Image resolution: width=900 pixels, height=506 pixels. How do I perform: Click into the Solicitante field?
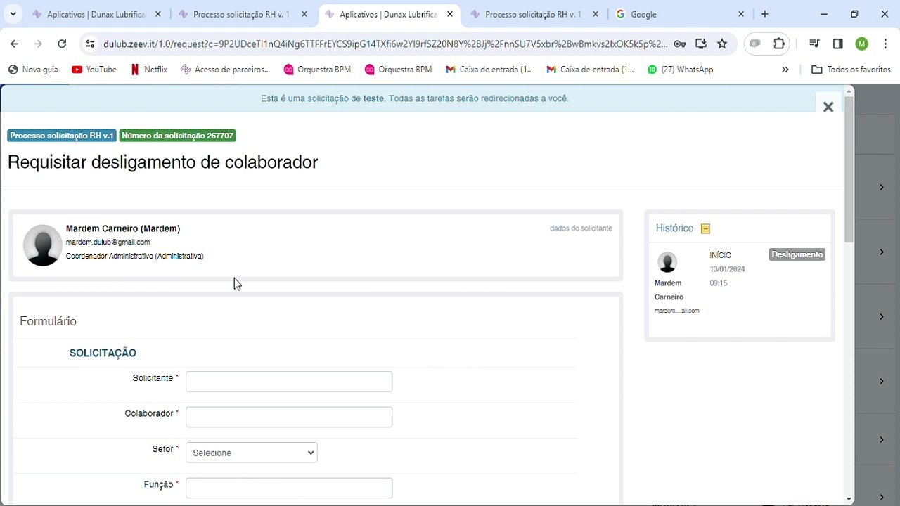pos(289,382)
